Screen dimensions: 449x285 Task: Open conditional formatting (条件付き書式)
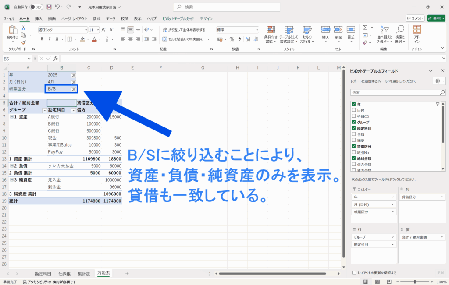(x=271, y=34)
